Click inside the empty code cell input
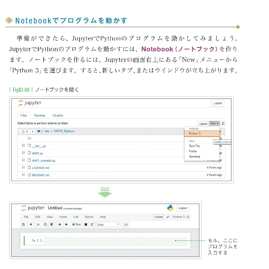The image size is (269, 269). tap(116, 240)
